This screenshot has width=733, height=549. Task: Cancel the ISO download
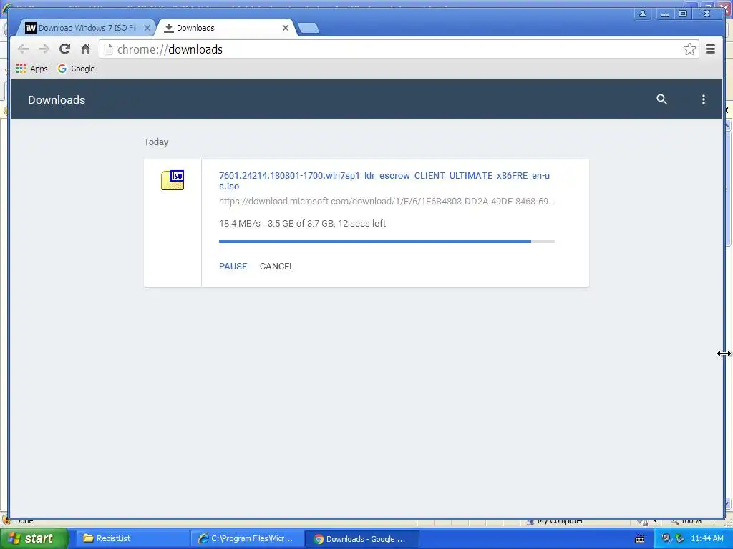coord(277,266)
